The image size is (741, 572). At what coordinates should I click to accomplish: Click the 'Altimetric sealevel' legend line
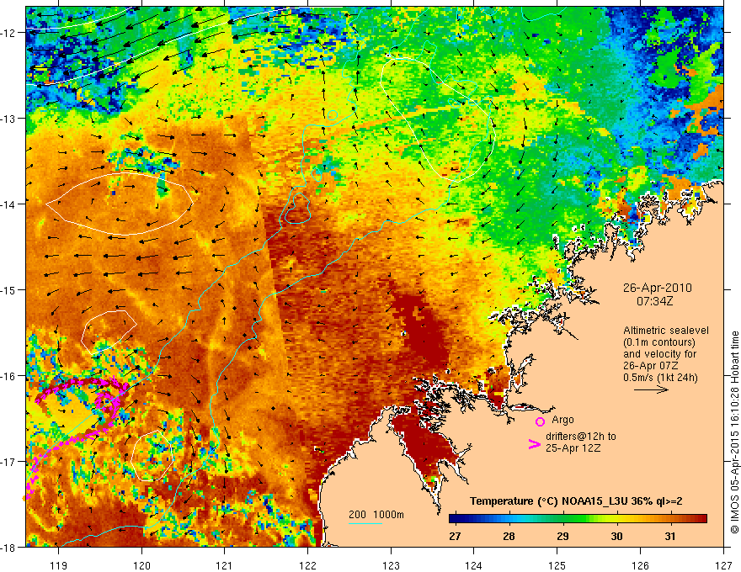(666, 331)
